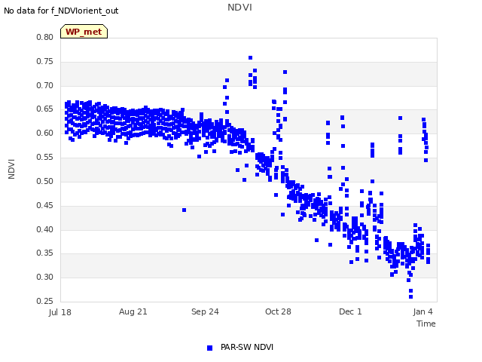
Task: Click the 0.50 y-axis tick label
Action: pos(45,181)
